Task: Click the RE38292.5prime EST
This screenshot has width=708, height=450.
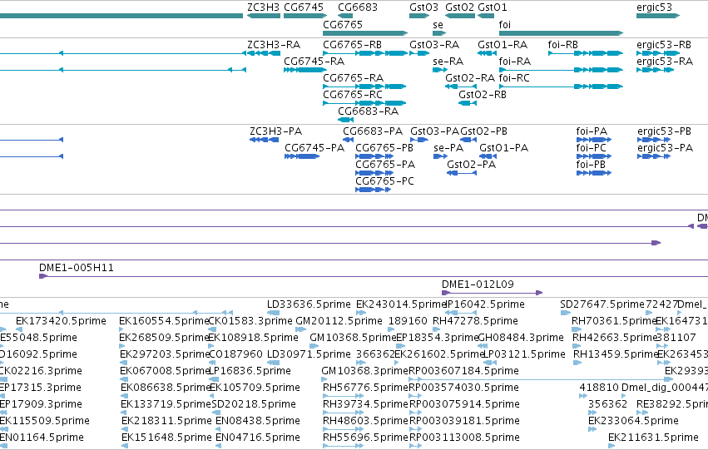Action: click(642, 413)
